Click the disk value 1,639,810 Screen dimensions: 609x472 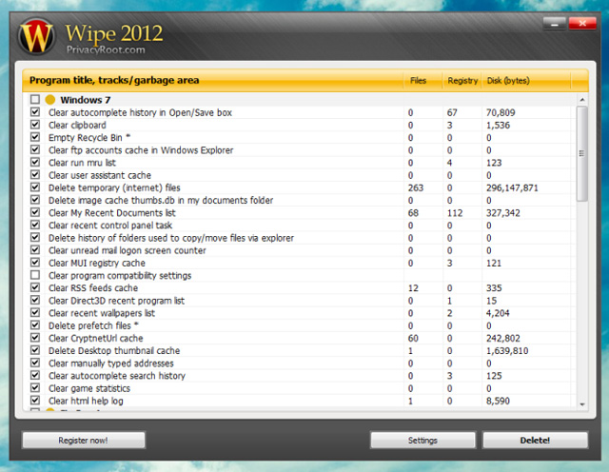507,351
